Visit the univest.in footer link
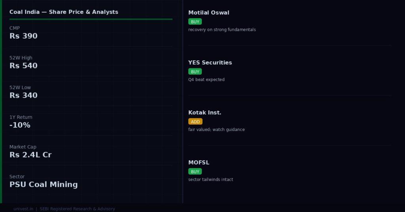The width and height of the screenshot is (405, 212). (x=23, y=209)
